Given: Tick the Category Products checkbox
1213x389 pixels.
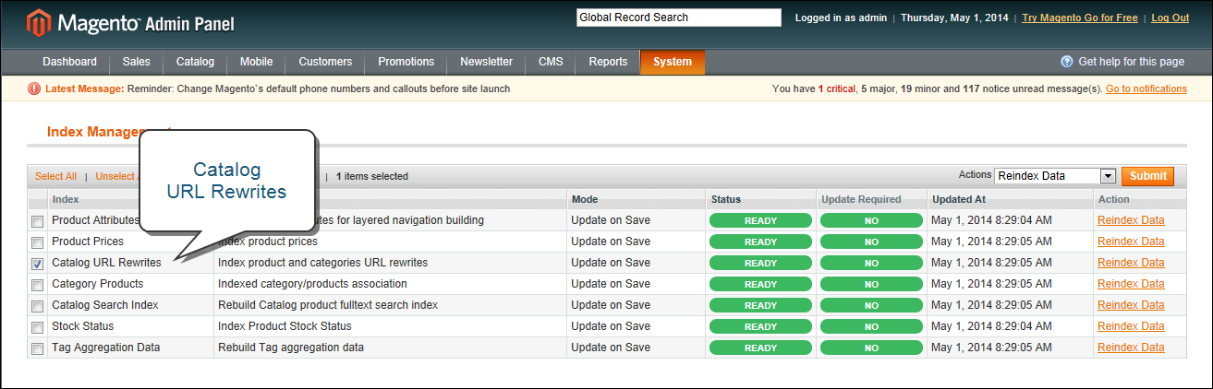Looking at the screenshot, I should 38,285.
